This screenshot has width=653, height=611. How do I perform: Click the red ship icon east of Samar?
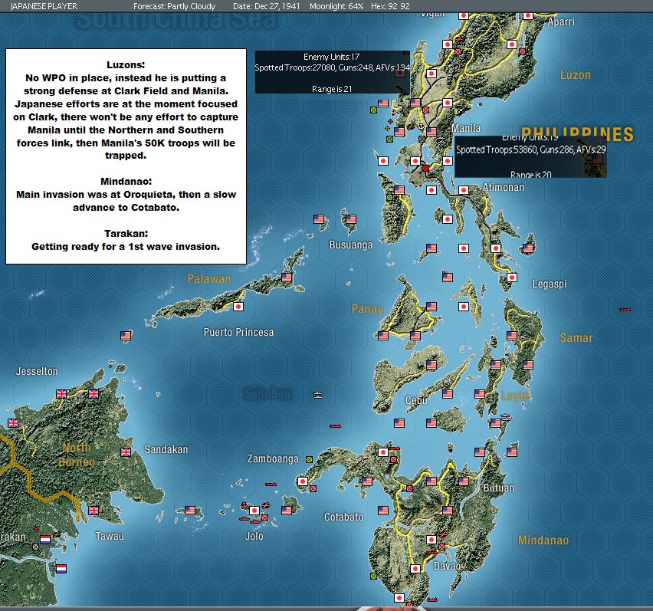point(625,310)
